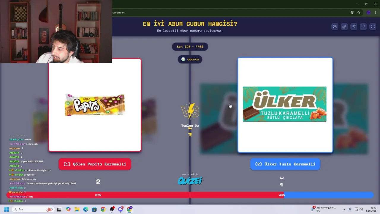The width and height of the screenshot is (380, 214).
Task: Open OBS Studio from the taskbar
Action: click(112, 209)
